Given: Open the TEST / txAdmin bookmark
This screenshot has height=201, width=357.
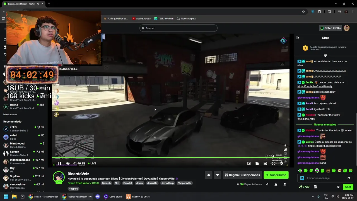Looking at the screenshot, I should click(164, 18).
